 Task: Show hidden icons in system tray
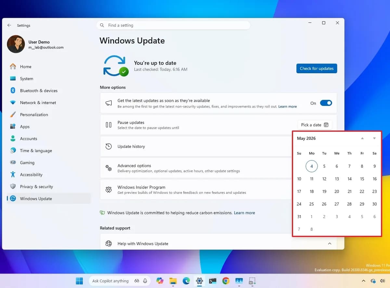(x=364, y=281)
